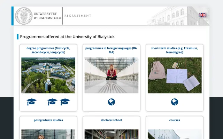Open the courses link
The height and width of the screenshot is (139, 223).
point(175,120)
